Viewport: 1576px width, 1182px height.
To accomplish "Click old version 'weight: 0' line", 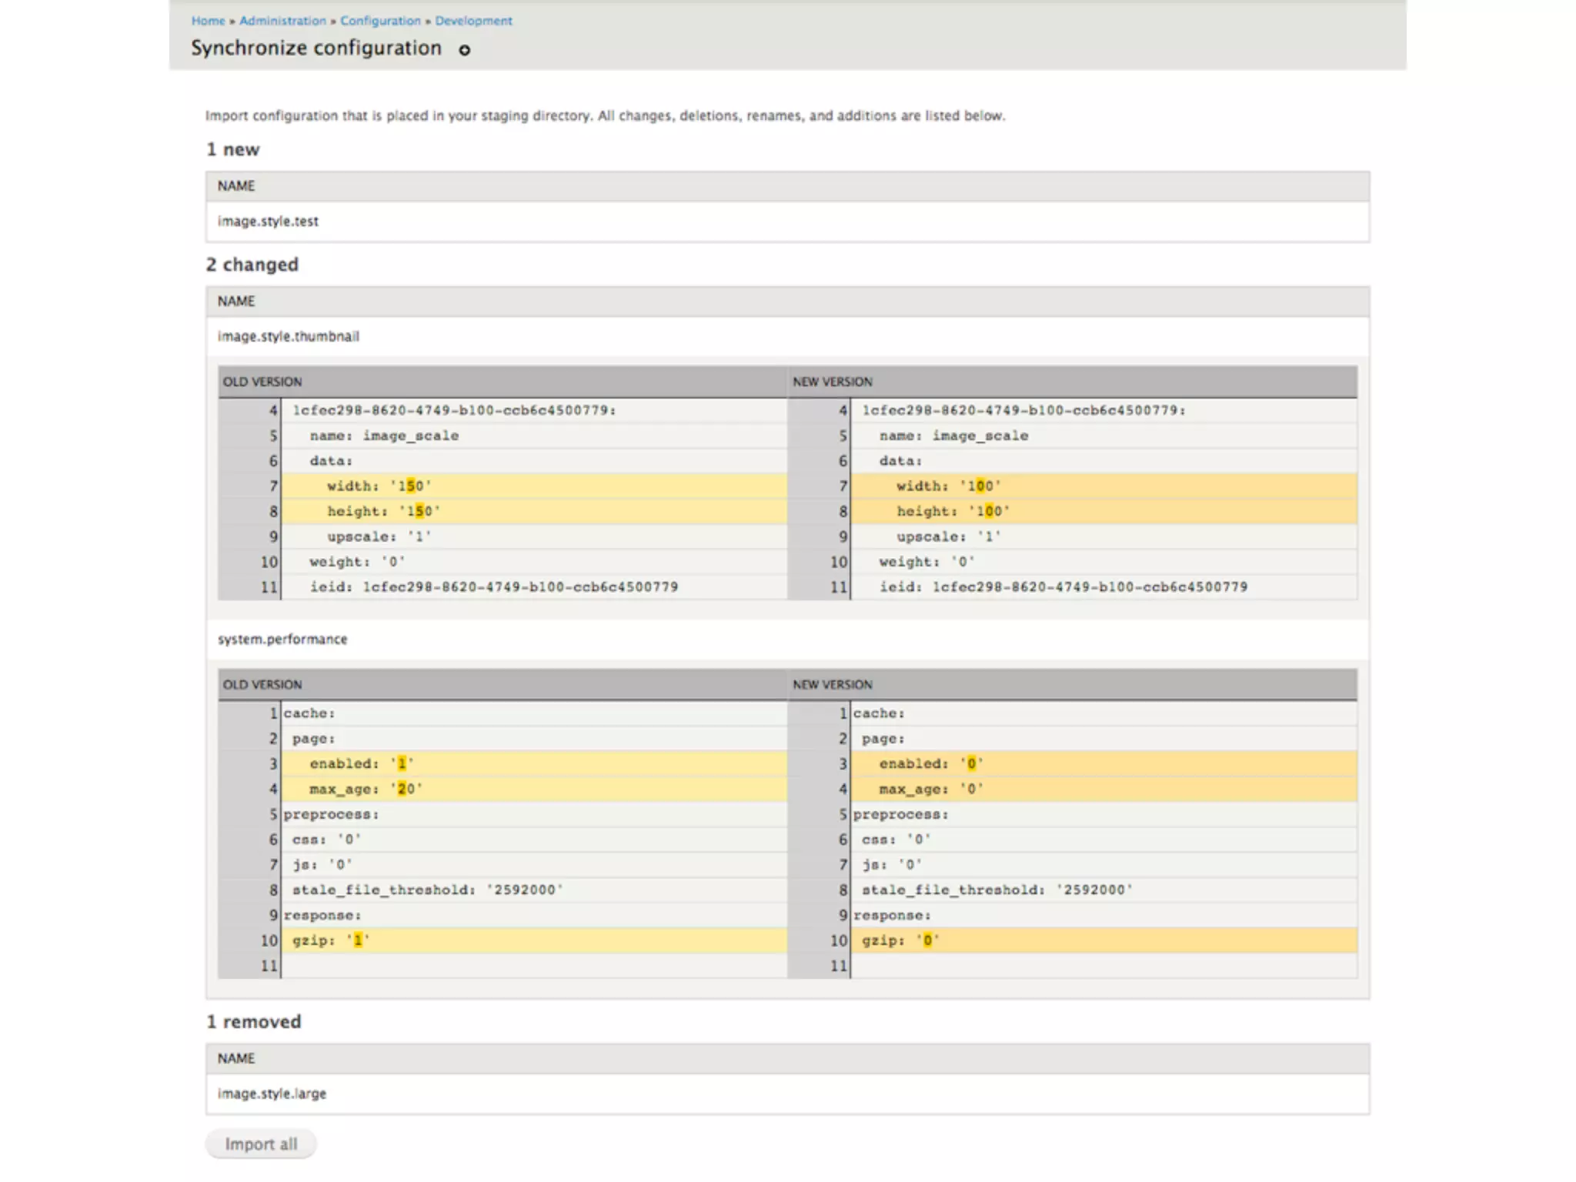I will pos(534,562).
